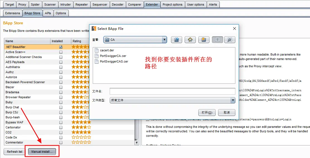Open the Decoder tab
310x158 pixels.
tap(118, 4)
